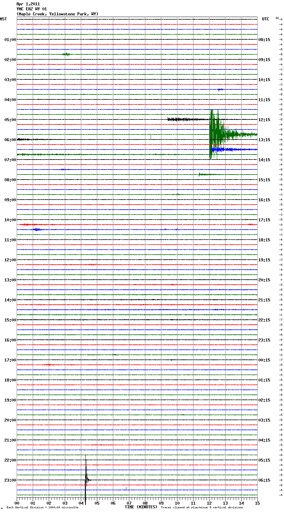Select the "05:00" MST time label

pos(10,120)
